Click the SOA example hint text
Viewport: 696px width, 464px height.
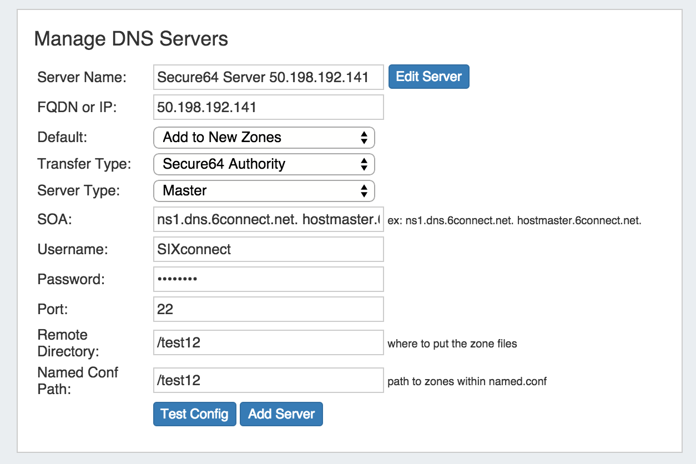pyautogui.click(x=515, y=221)
